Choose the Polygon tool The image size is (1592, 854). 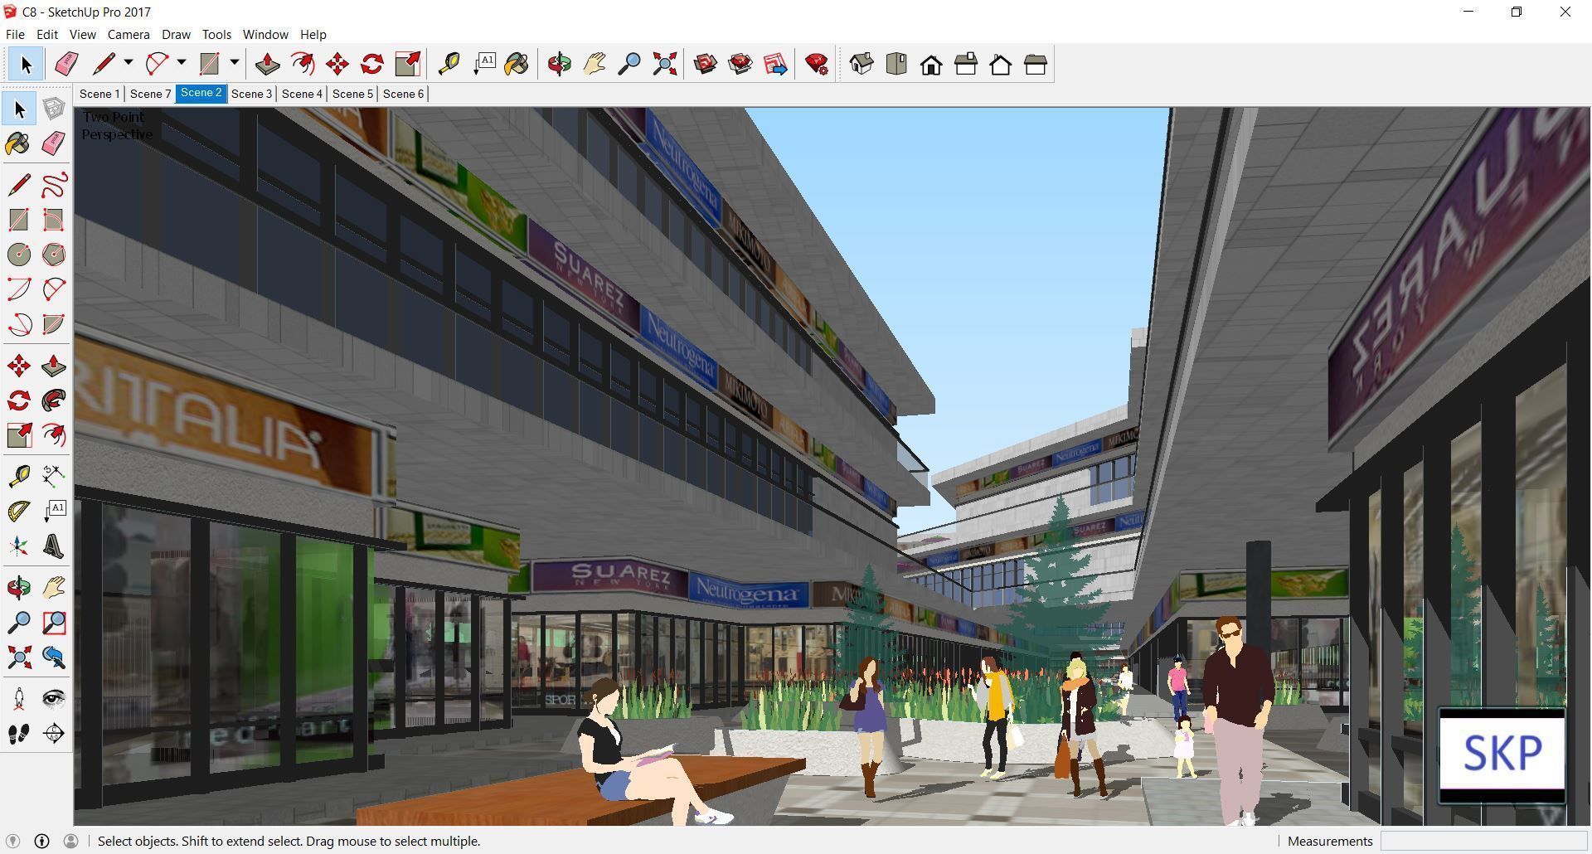pyautogui.click(x=54, y=255)
